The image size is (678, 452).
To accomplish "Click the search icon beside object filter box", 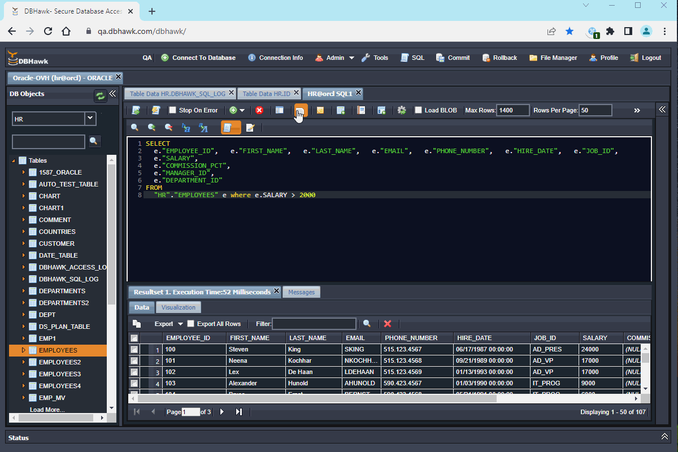I will [x=94, y=141].
